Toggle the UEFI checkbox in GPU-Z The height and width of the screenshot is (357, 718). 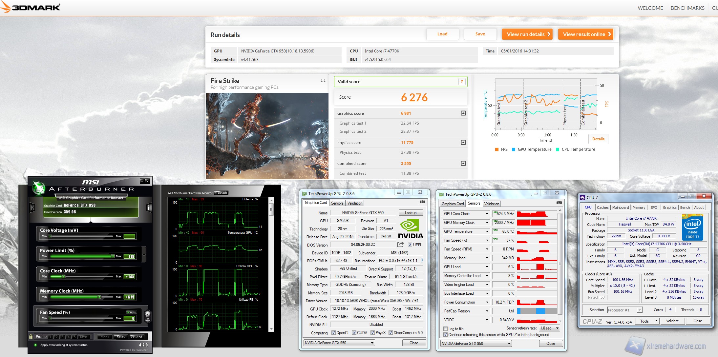click(410, 245)
